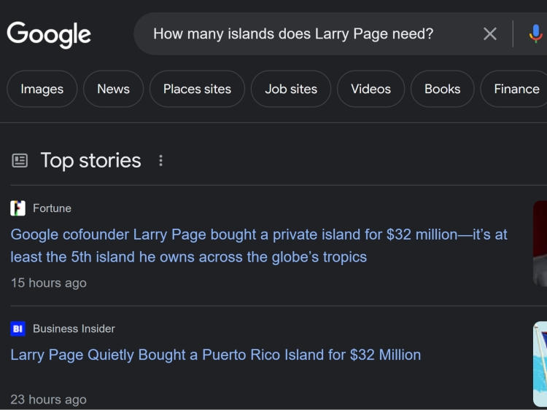Open the Job sites filter chip
The height and width of the screenshot is (410, 547).
pos(291,89)
